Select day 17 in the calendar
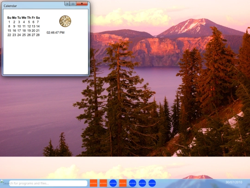This screenshot has width=250, height=188. tap(19, 31)
